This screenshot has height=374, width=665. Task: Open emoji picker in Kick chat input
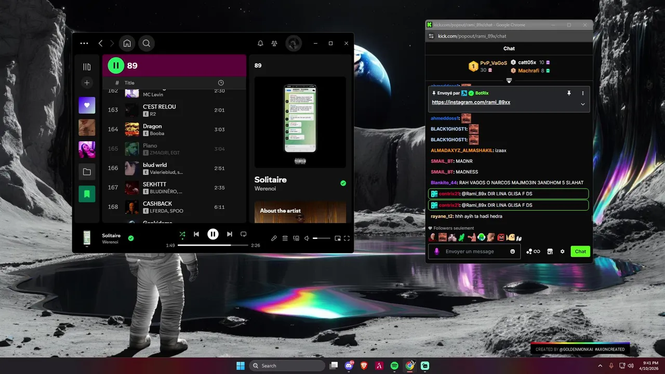(513, 251)
